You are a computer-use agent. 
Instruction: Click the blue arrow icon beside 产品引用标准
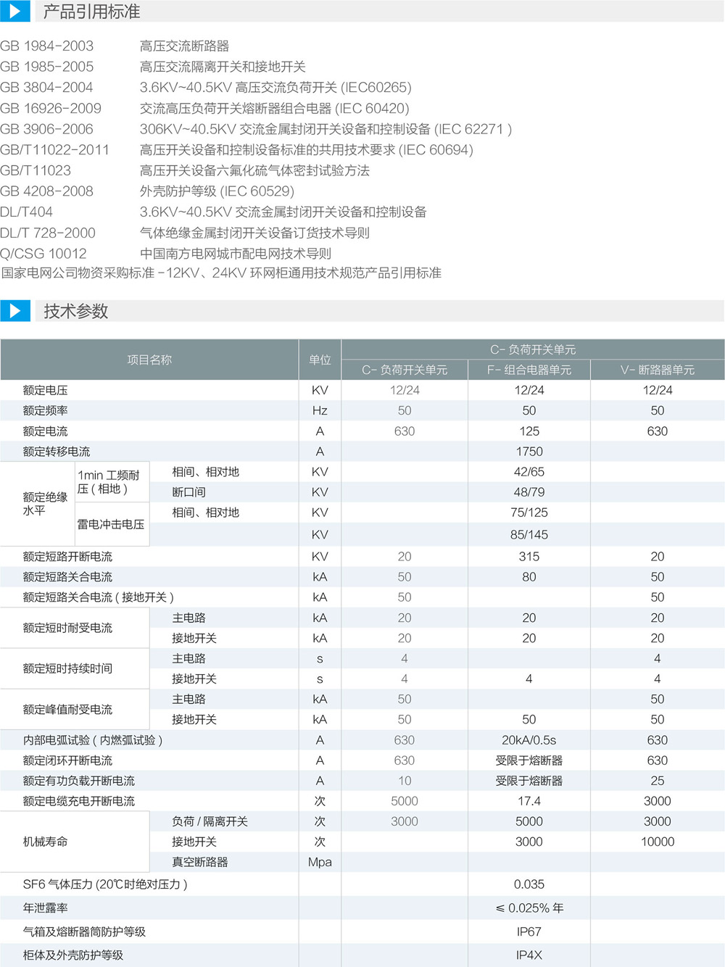point(14,11)
